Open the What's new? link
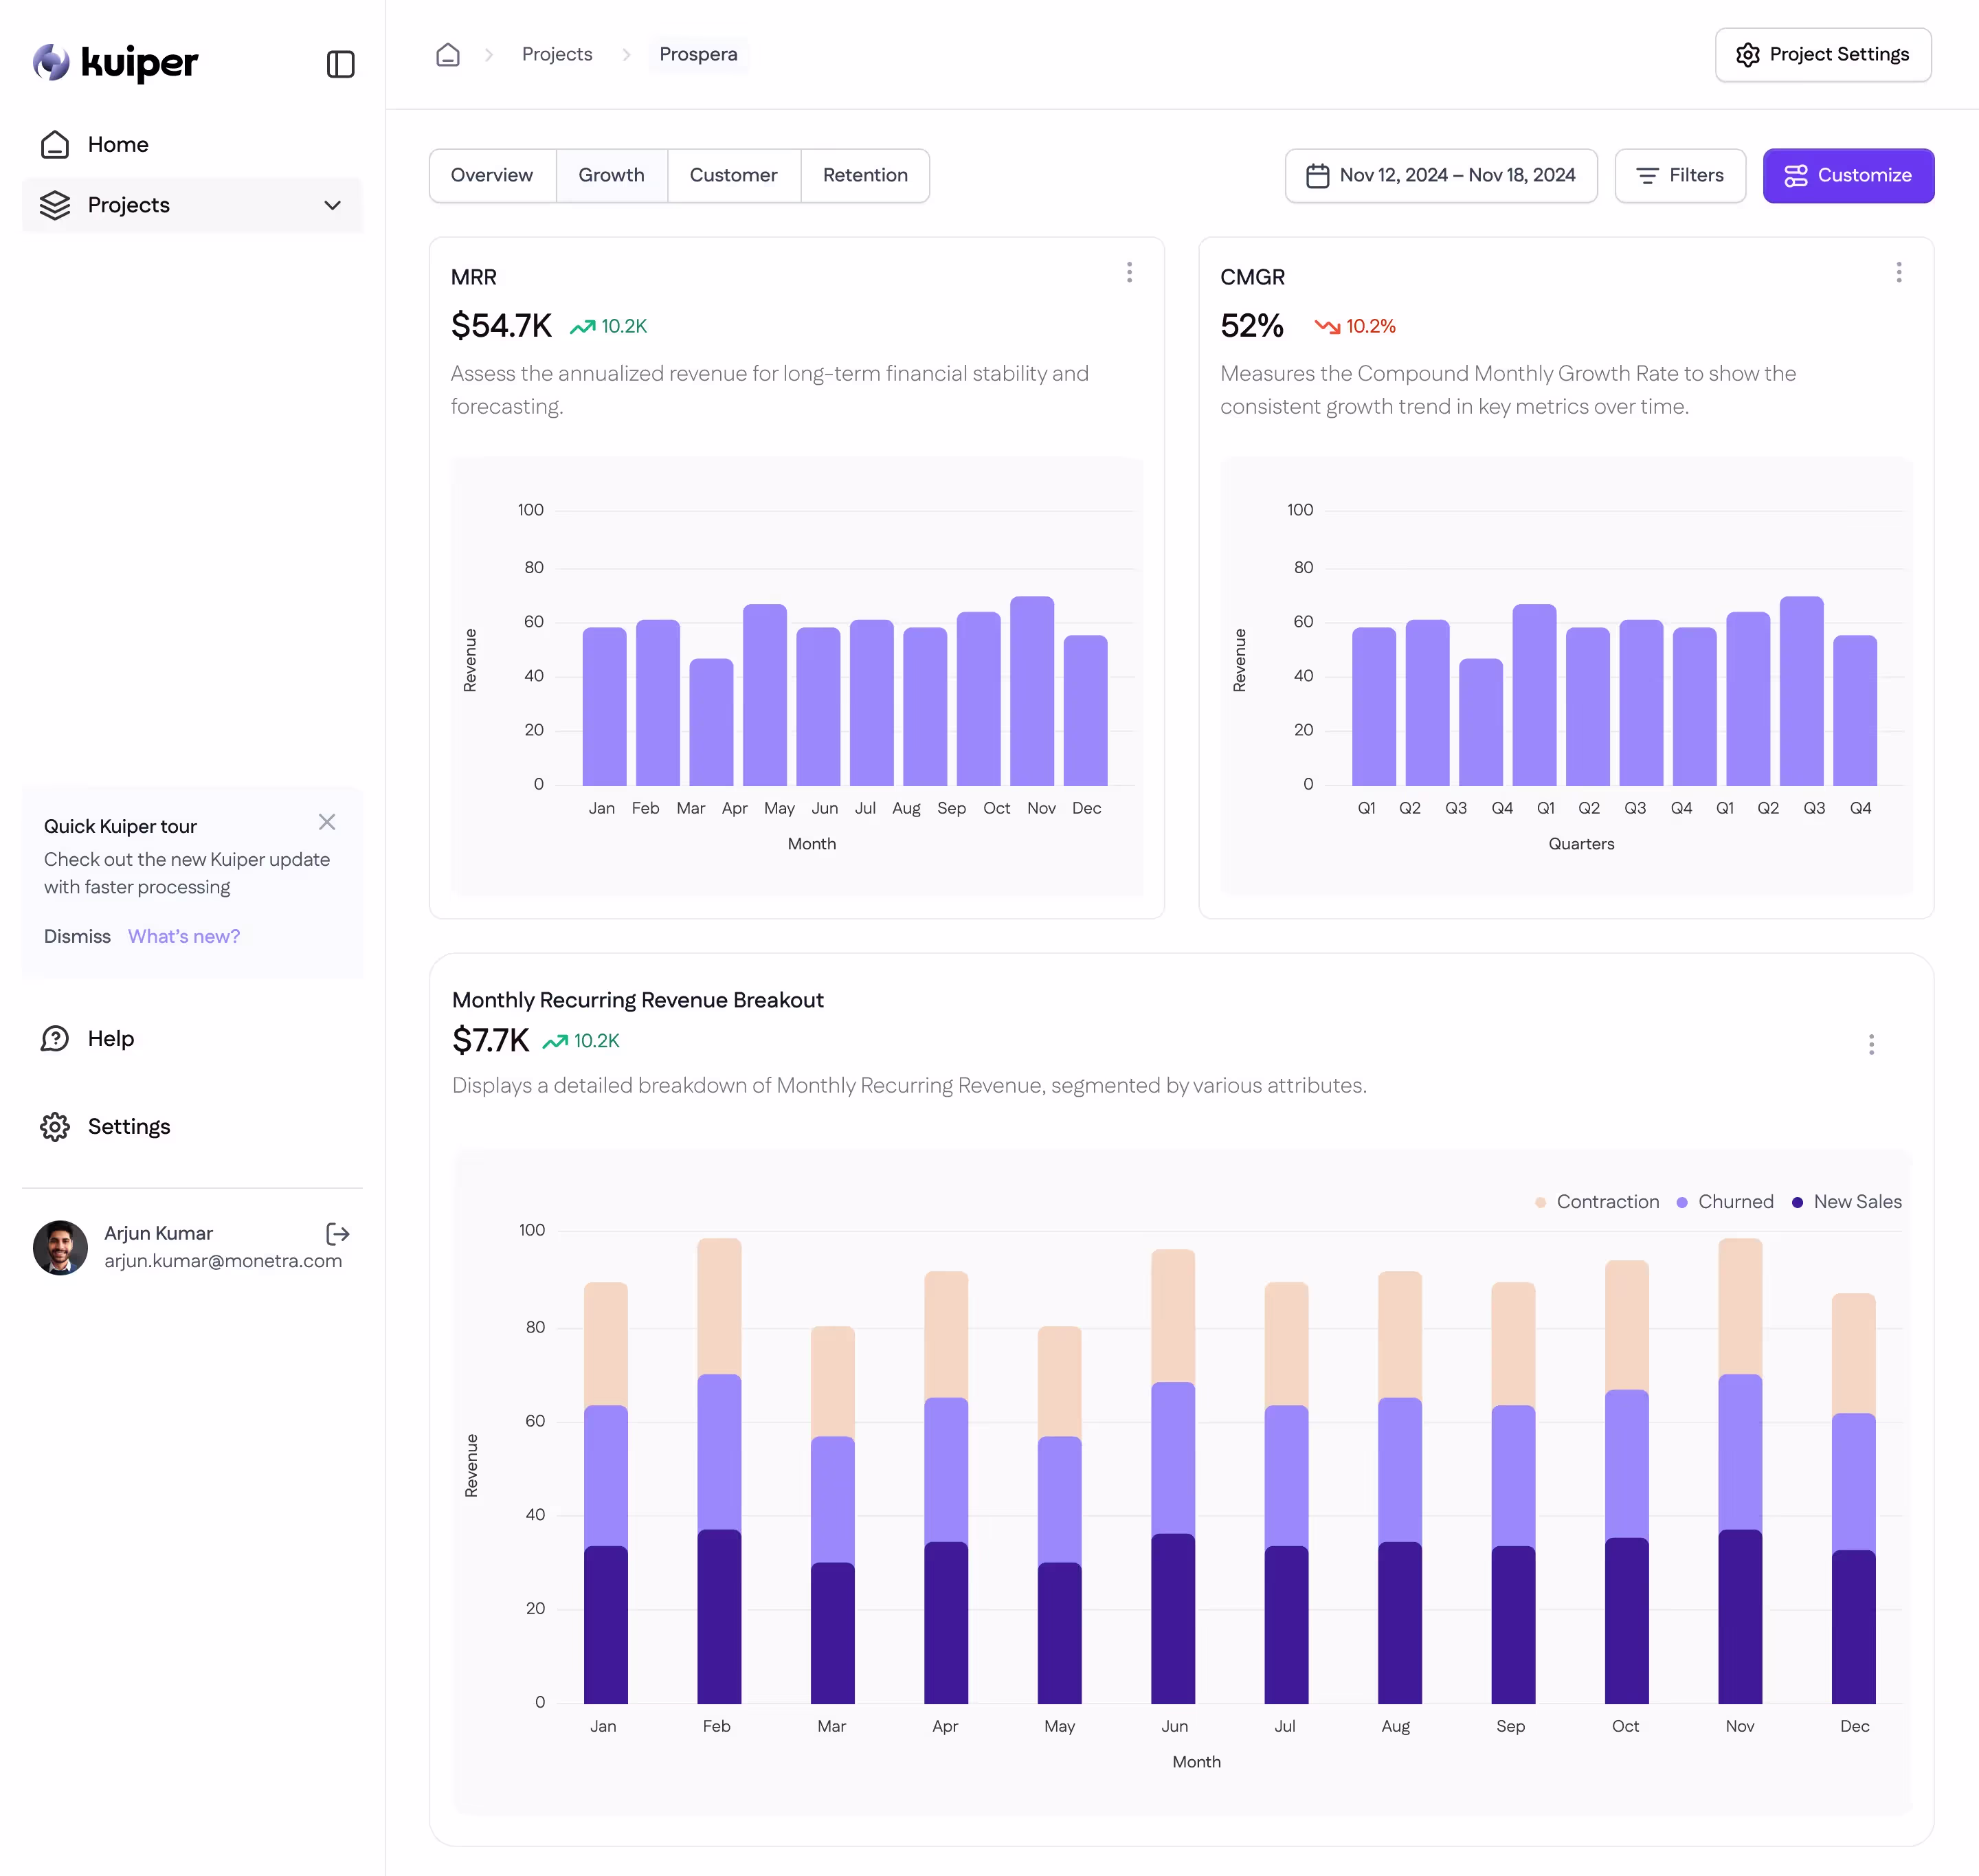This screenshot has width=1979, height=1876. tap(184, 936)
